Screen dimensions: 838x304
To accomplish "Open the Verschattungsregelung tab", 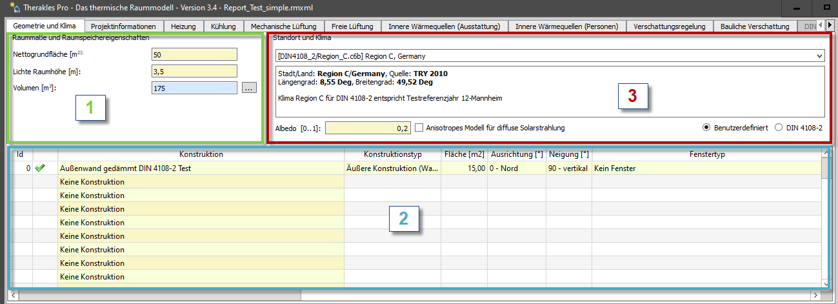I will [670, 26].
